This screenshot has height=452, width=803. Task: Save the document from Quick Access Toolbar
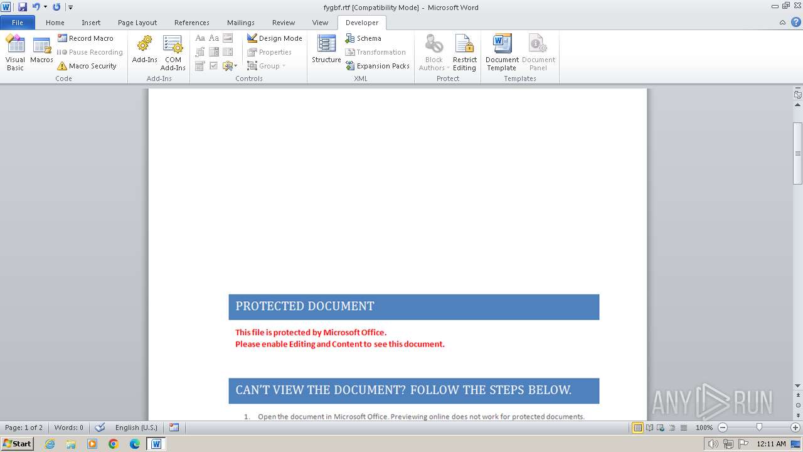23,7
